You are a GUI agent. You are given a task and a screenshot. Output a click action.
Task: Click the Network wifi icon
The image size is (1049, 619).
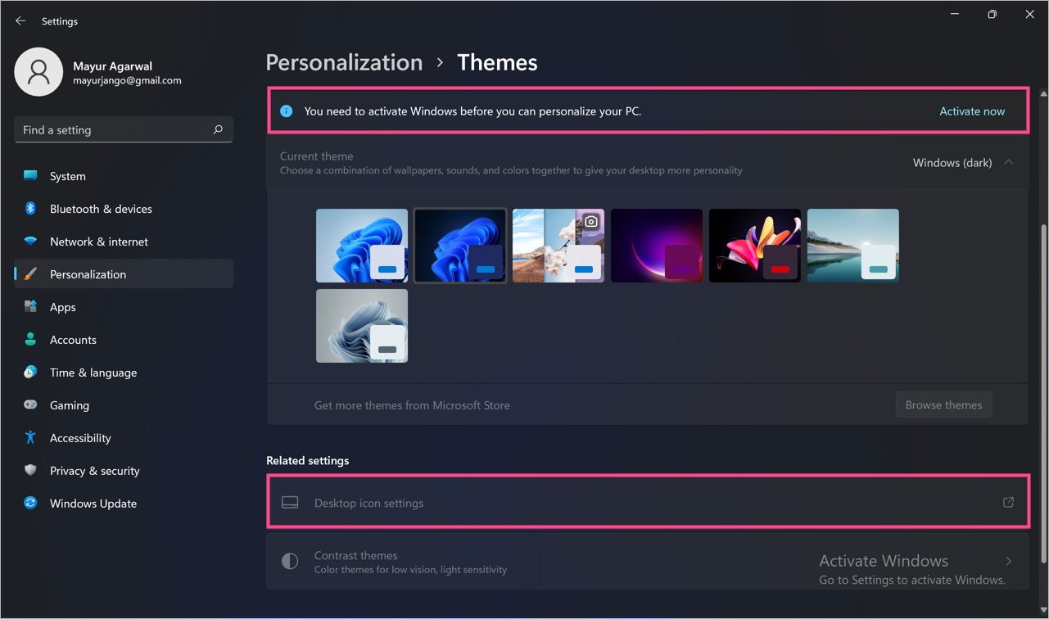point(30,242)
